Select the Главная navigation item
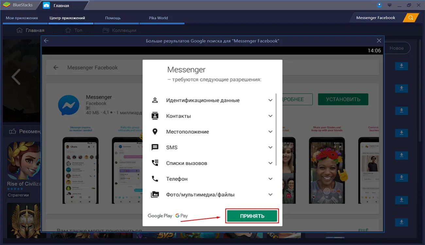Screen dimensions: 425x245 (30, 30)
